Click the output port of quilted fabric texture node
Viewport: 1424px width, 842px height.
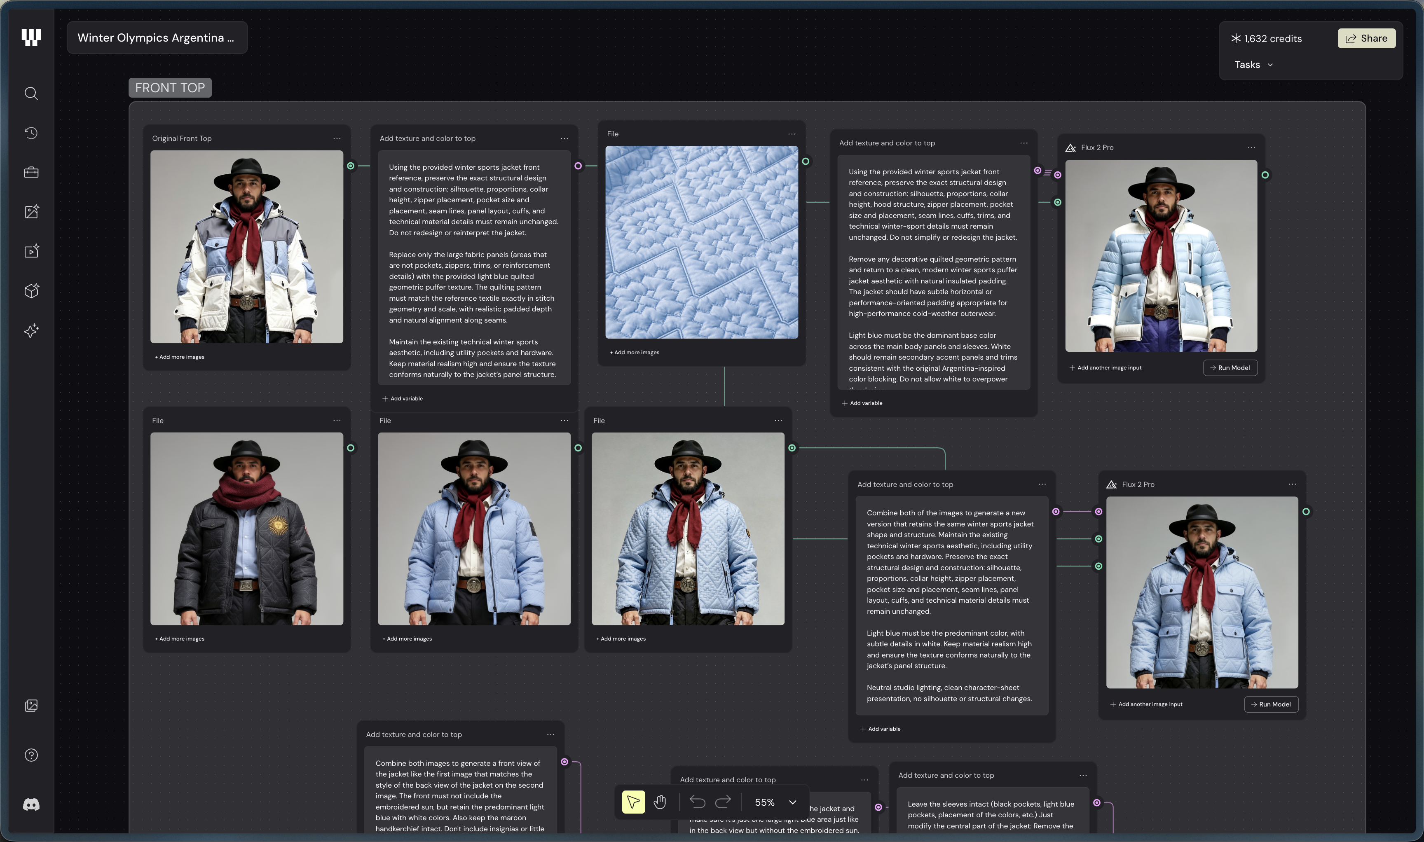click(806, 161)
